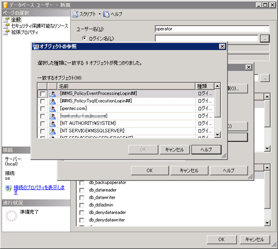Select the [ipentec.com] name text
Viewport: 278px width, 249px height.
pos(73,108)
